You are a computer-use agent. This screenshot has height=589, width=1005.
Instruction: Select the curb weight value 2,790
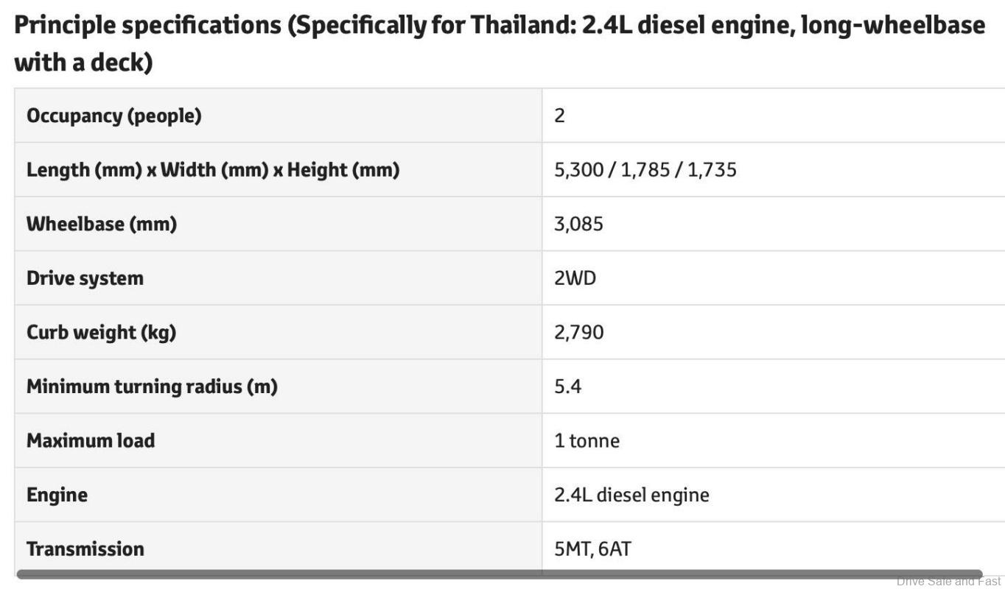tap(579, 332)
